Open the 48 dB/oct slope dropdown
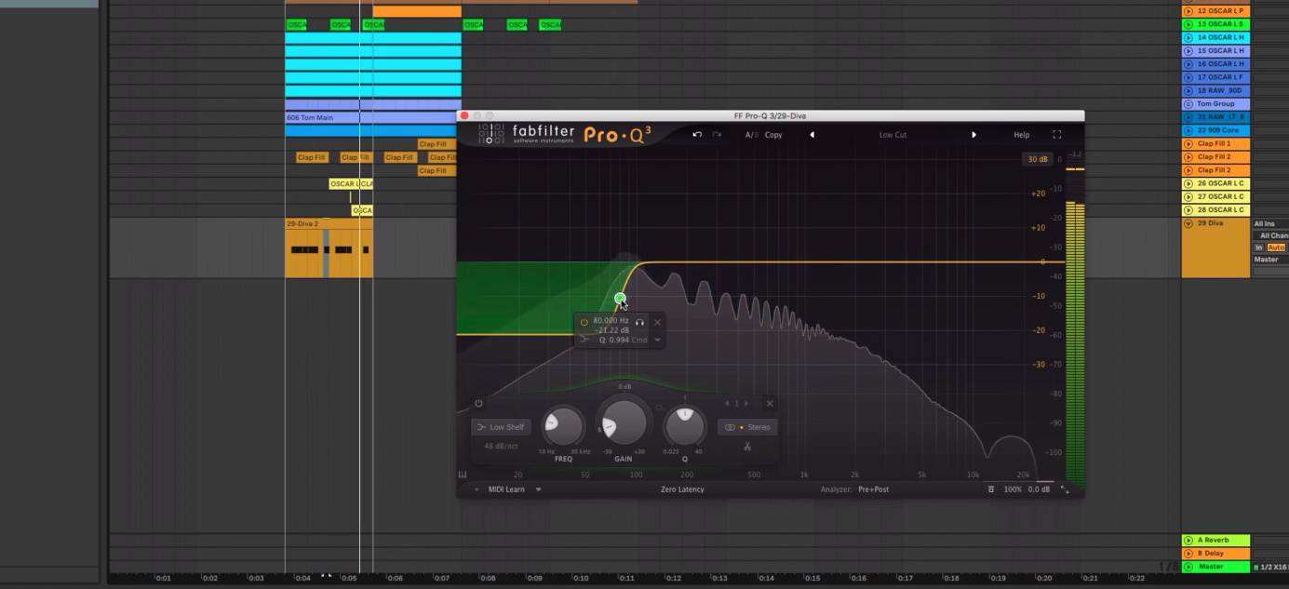The image size is (1289, 589). (501, 447)
